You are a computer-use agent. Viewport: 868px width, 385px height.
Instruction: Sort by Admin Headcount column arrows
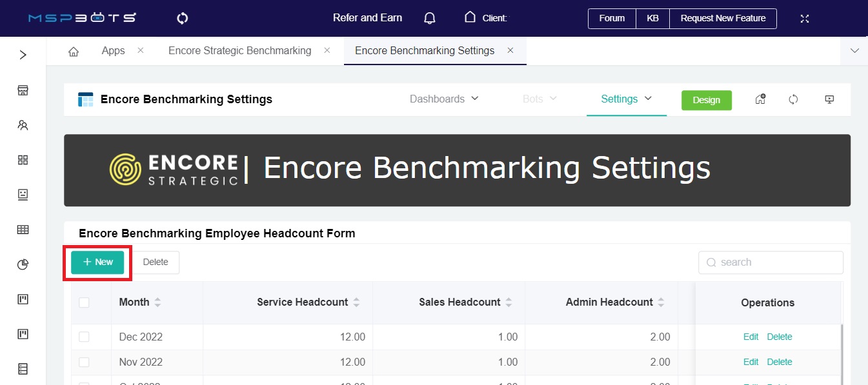(661, 302)
